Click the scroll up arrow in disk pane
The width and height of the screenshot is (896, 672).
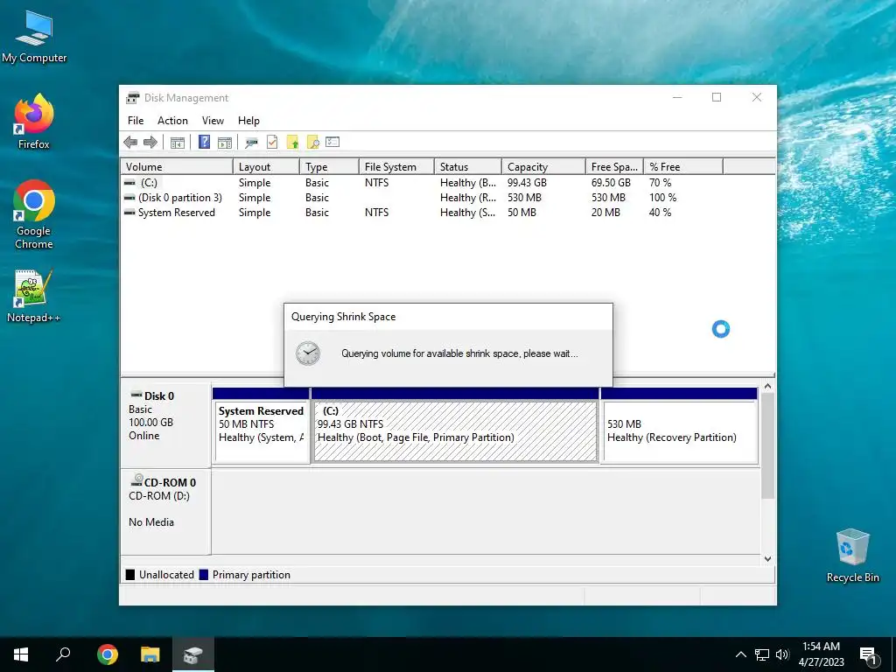click(768, 386)
